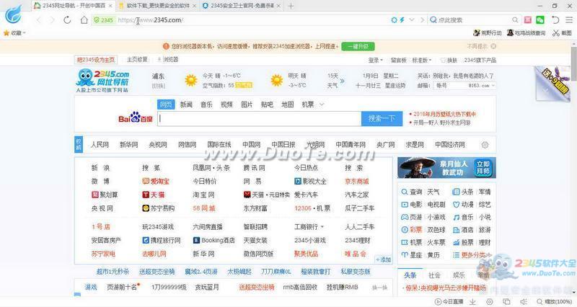Click the red extension icon beside WeChat
The width and height of the screenshot is (577, 307).
[528, 20]
